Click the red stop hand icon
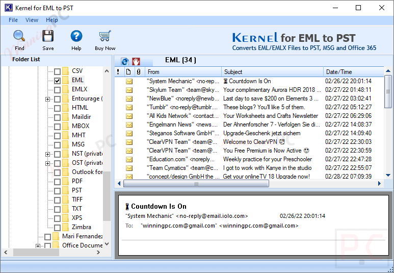Image resolution: width=394 pixels, height=273 pixels. (136, 61)
